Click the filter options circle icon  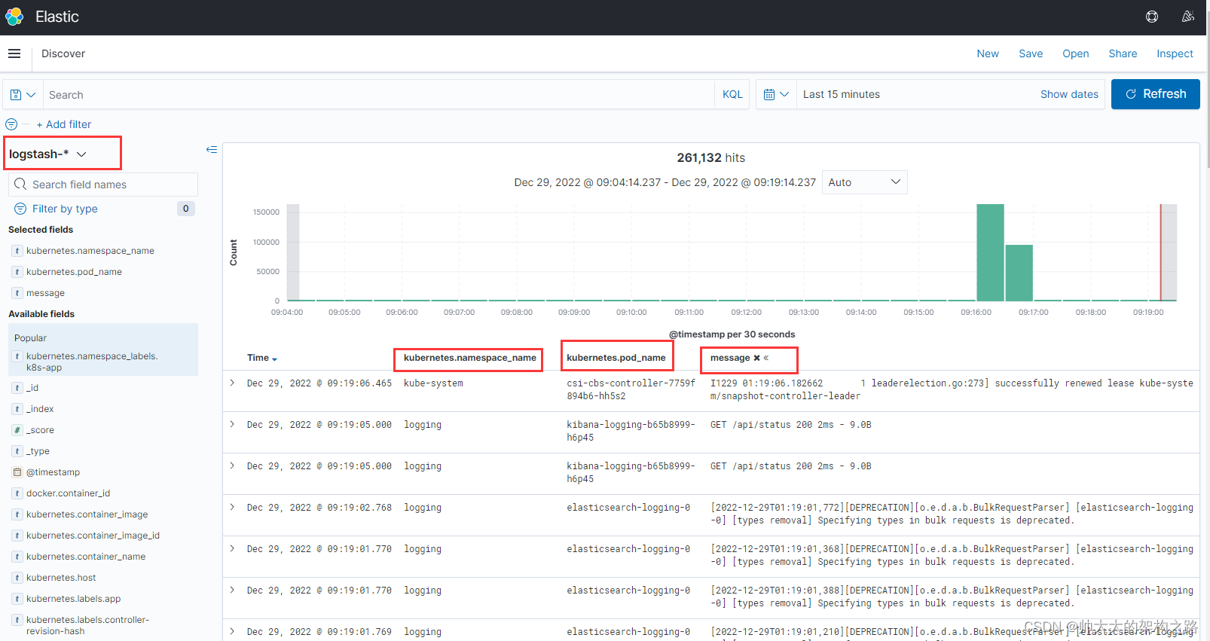click(x=11, y=124)
